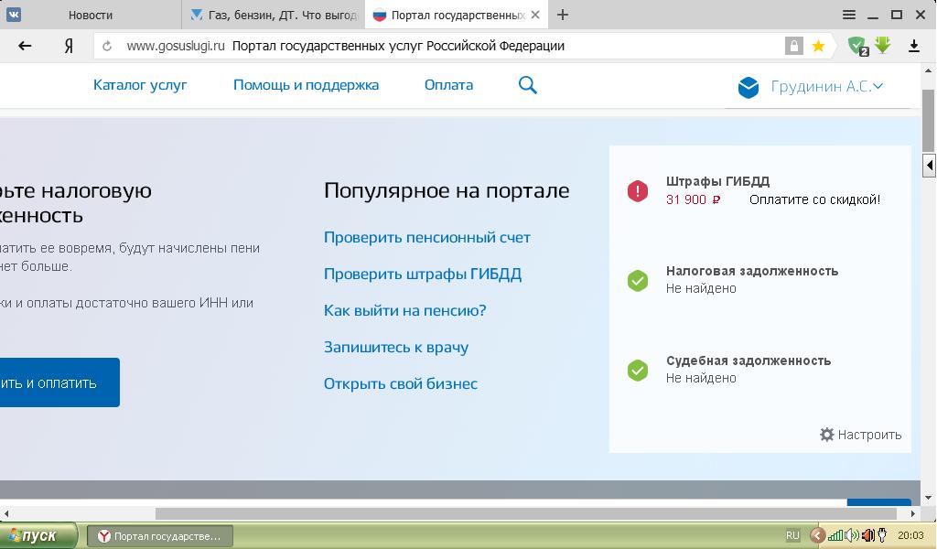The width and height of the screenshot is (937, 549).
Task: Switch to the "Газ, бензин, ДТ" tab
Action: click(x=275, y=15)
